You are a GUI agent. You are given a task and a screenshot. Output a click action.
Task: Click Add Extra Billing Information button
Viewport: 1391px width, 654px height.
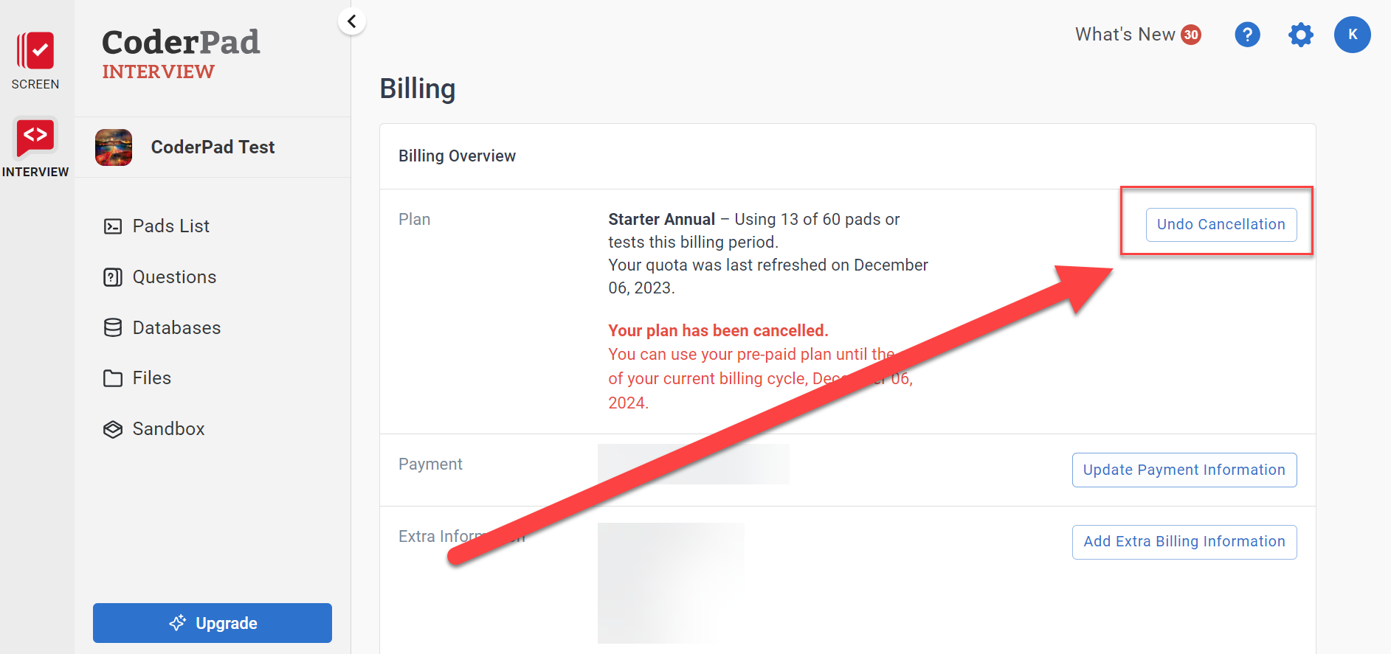point(1184,542)
